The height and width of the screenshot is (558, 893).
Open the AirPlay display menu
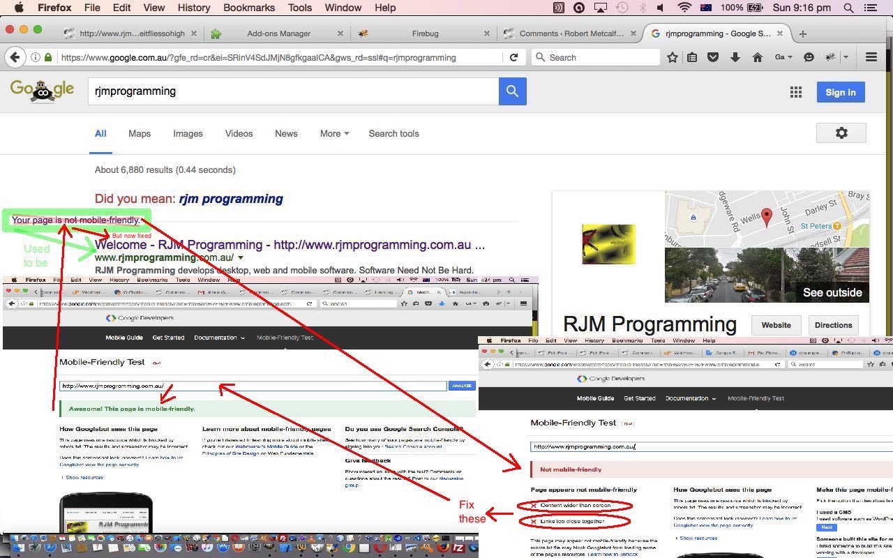coord(600,8)
